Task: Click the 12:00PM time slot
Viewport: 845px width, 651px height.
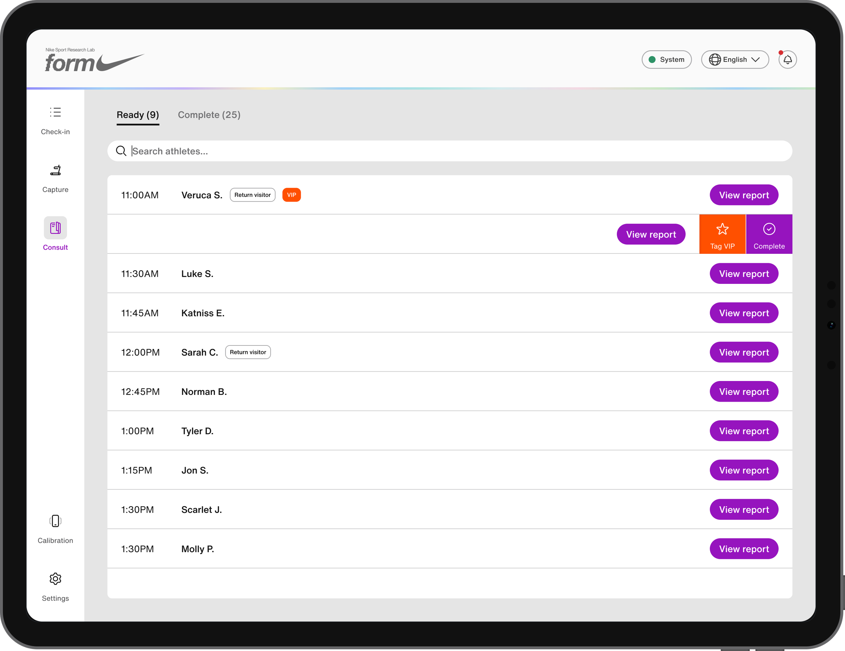Action: coord(141,353)
